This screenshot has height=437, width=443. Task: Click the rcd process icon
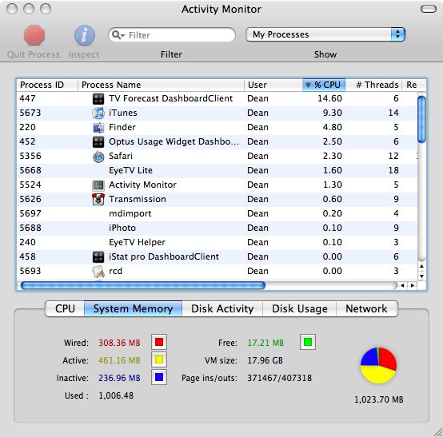(x=98, y=272)
